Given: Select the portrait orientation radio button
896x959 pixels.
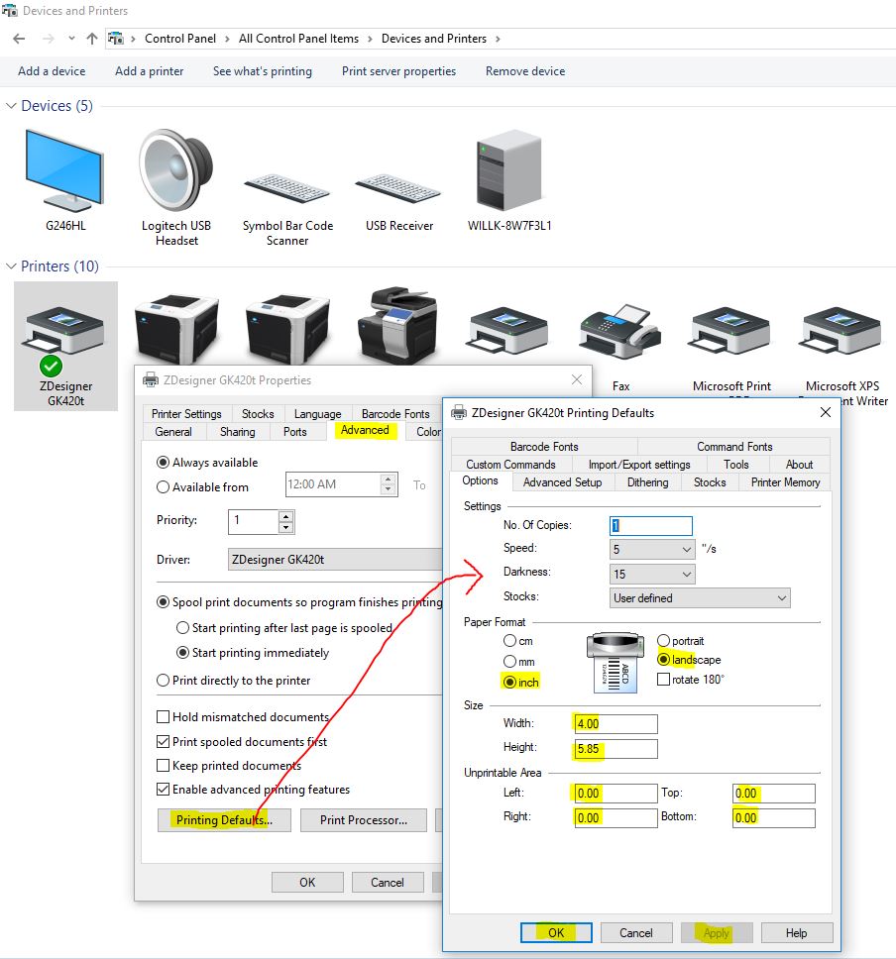Looking at the screenshot, I should click(663, 641).
